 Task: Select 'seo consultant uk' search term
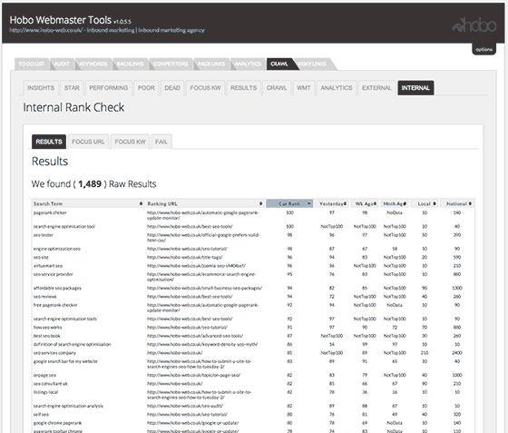pos(51,383)
